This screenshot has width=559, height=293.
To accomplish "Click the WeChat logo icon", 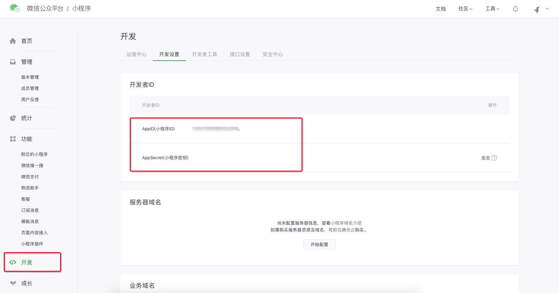I will coord(15,8).
